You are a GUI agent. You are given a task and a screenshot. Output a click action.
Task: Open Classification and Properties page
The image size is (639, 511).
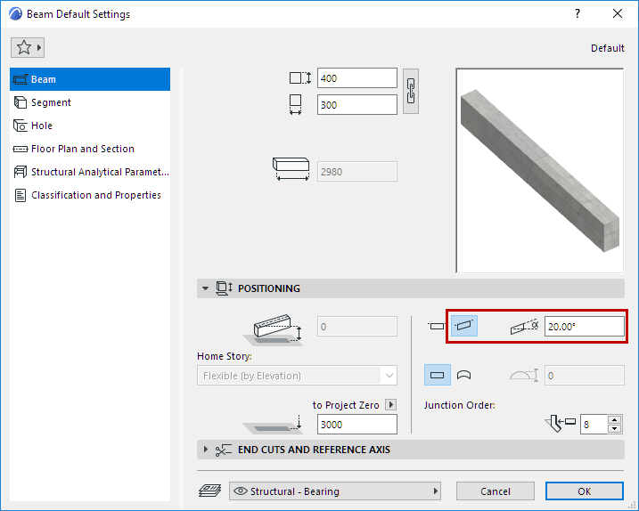(x=90, y=195)
